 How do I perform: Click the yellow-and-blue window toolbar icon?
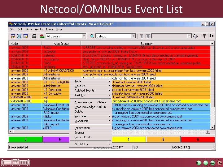pyautogui.click(x=26, y=36)
